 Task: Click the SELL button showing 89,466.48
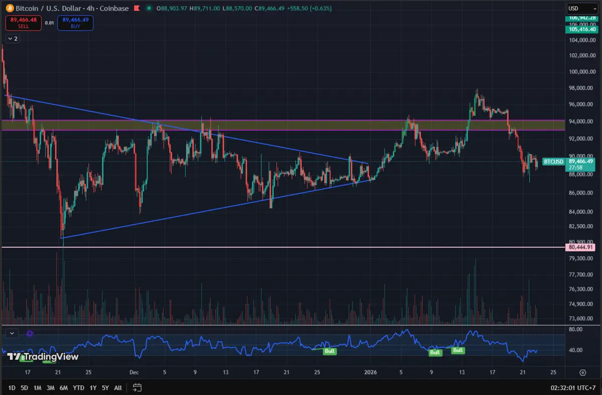pos(23,23)
